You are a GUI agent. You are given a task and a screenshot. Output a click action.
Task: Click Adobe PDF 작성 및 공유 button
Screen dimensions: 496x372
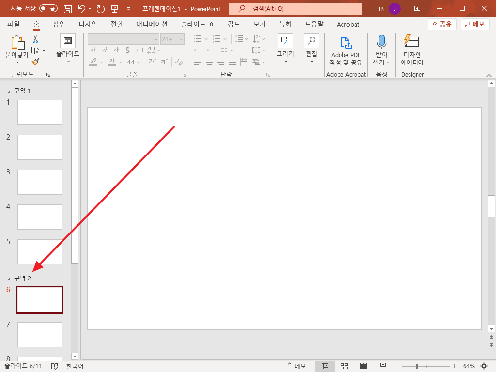[346, 50]
